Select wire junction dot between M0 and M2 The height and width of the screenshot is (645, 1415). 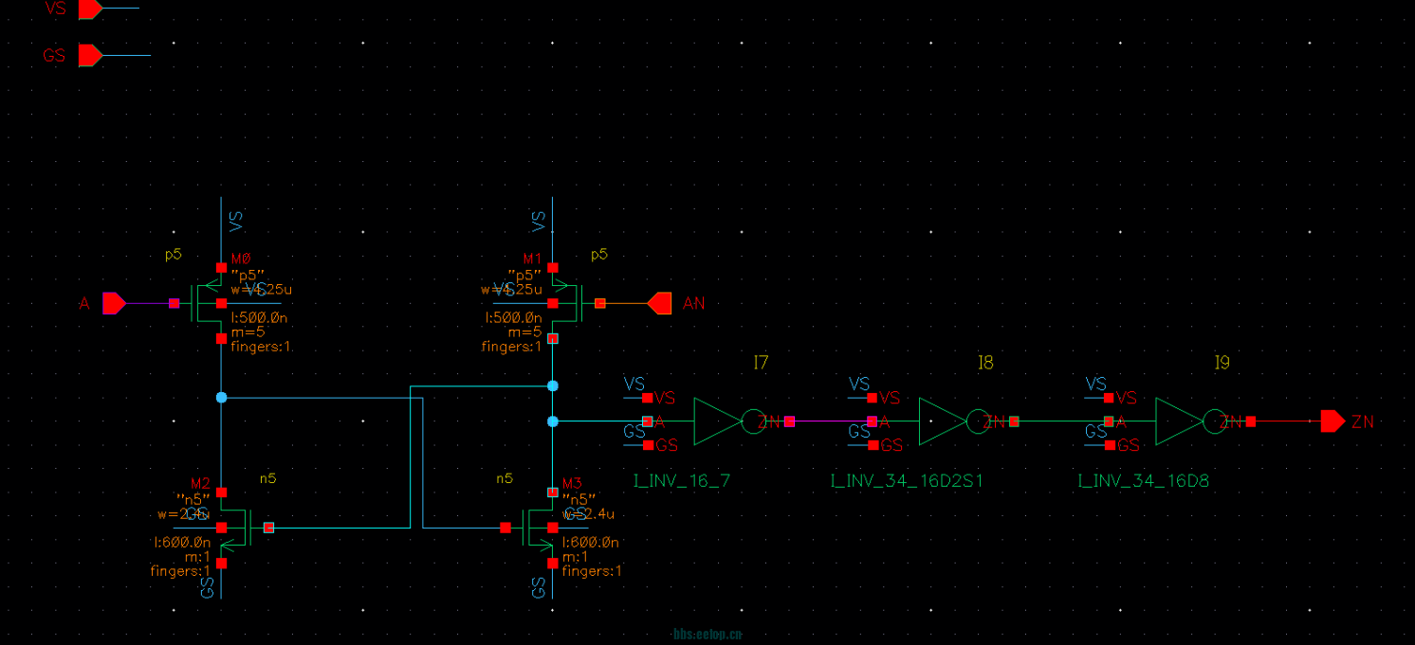pos(221,398)
